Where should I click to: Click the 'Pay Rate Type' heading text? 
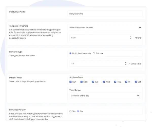point(16,52)
